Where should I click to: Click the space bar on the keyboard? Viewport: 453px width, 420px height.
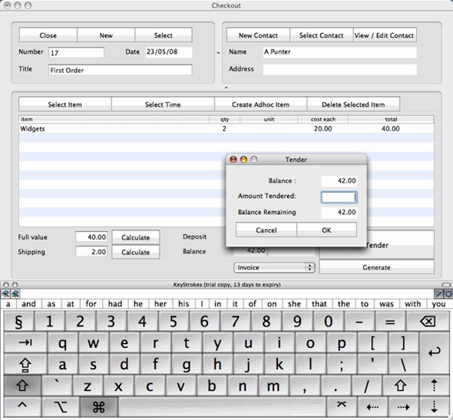(222, 407)
